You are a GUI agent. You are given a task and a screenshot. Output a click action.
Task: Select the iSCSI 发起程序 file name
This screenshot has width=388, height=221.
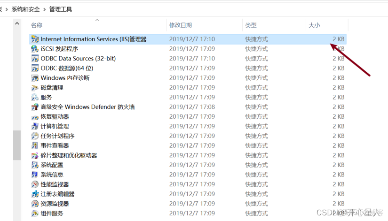coord(59,49)
